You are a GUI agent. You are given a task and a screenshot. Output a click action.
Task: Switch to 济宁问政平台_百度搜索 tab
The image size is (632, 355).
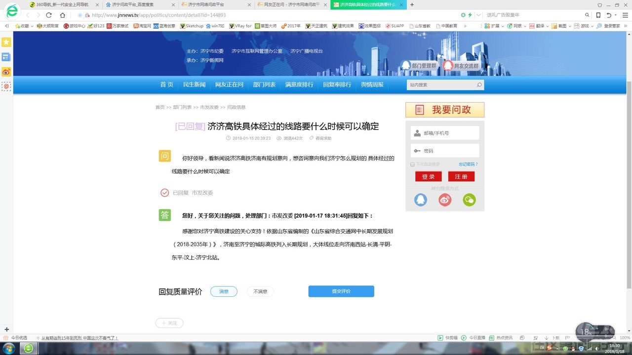[x=139, y=4]
